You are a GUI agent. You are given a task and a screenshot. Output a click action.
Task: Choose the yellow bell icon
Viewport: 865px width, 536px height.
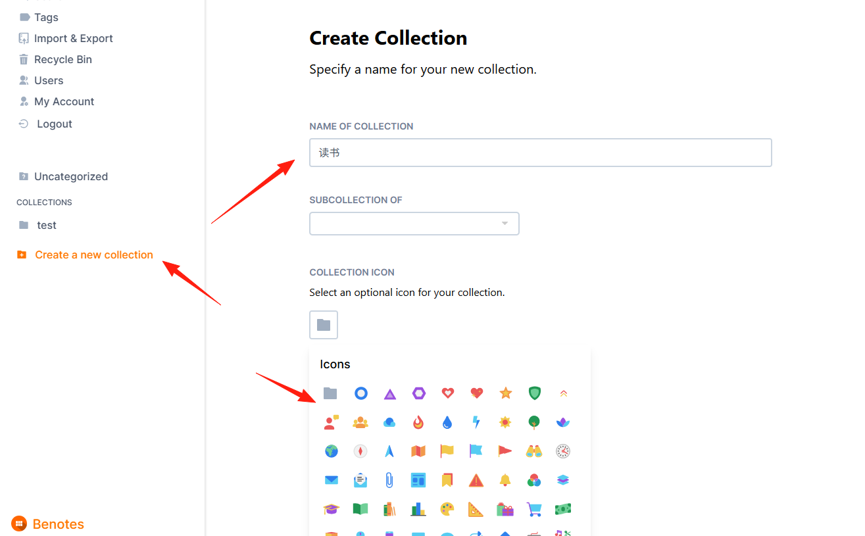tap(505, 480)
